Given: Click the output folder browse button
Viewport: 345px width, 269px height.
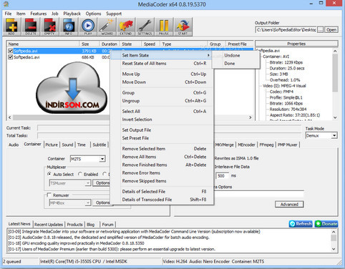Looking at the screenshot, I should click(x=321, y=30).
